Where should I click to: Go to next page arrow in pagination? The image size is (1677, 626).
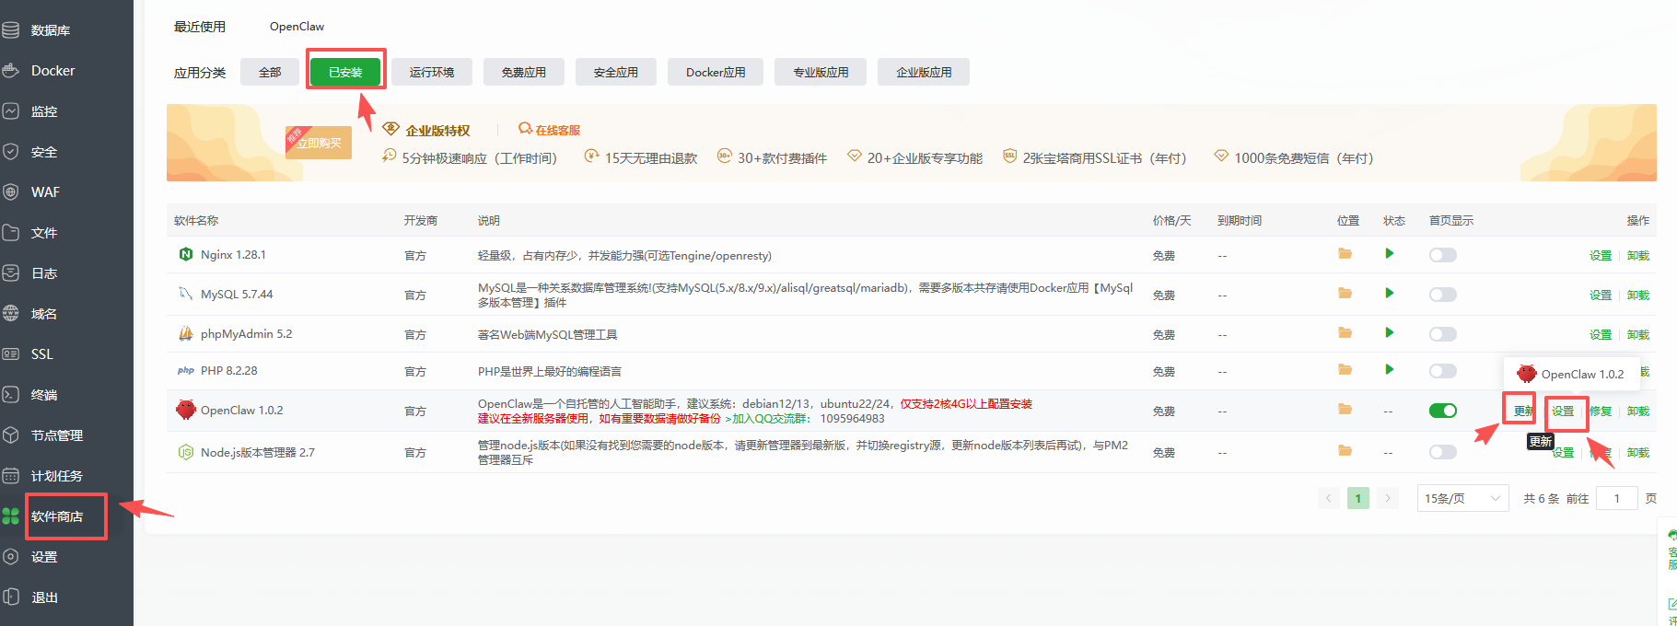[1387, 498]
